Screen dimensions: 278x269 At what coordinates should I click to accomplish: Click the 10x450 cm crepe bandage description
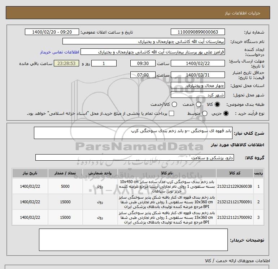click(167, 186)
